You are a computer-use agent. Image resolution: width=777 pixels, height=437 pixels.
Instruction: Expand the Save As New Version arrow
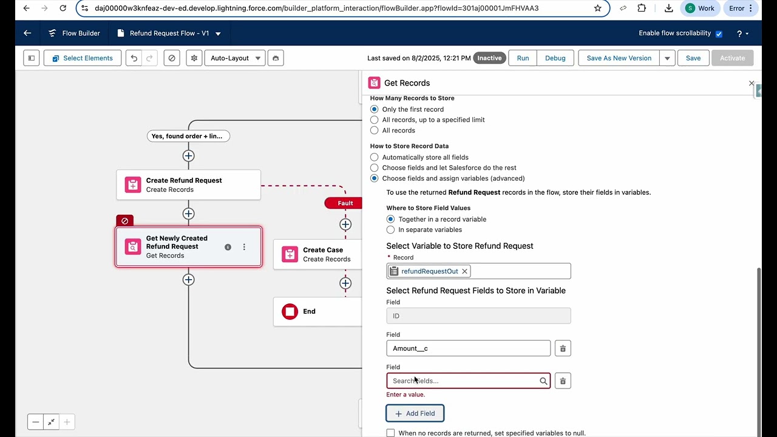click(x=667, y=58)
